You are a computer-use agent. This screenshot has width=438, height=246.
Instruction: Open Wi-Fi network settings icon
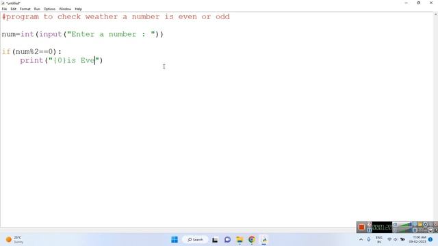389,240
